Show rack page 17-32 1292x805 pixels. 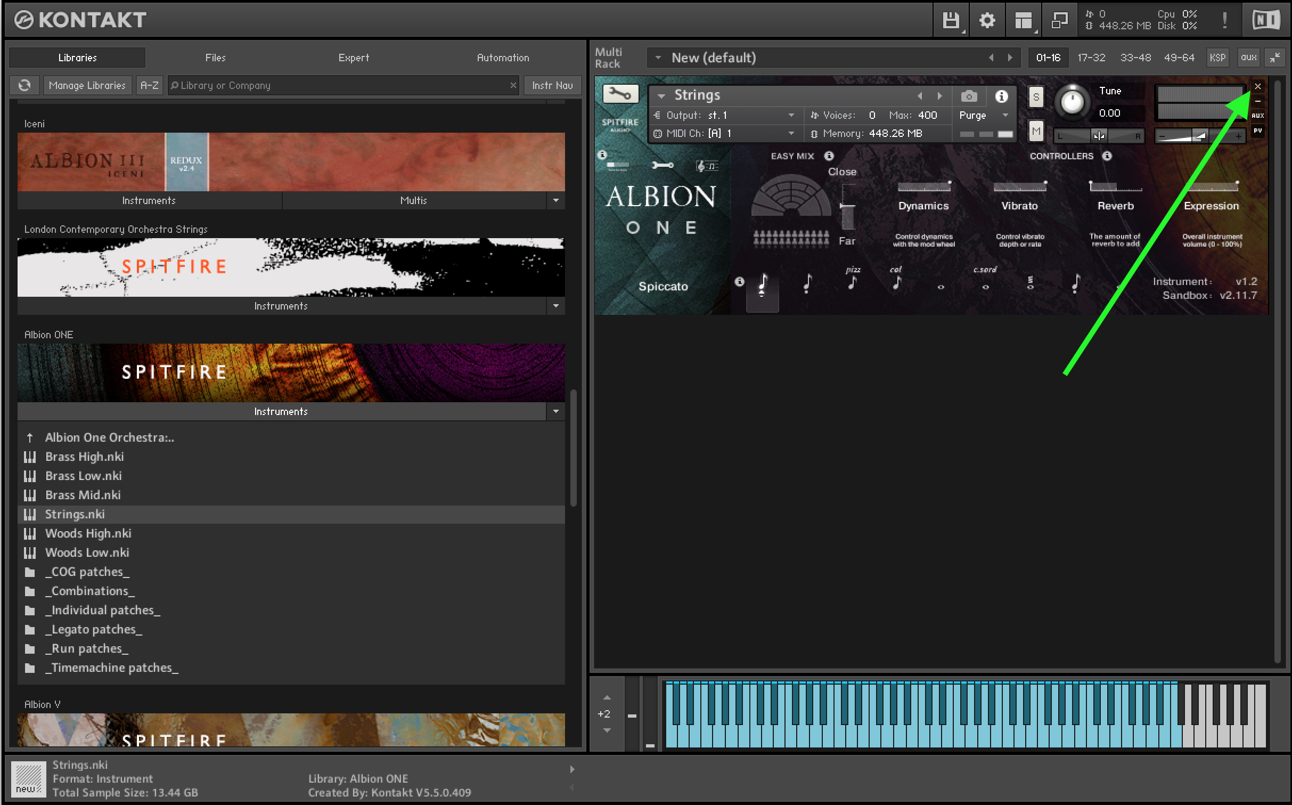[1091, 58]
